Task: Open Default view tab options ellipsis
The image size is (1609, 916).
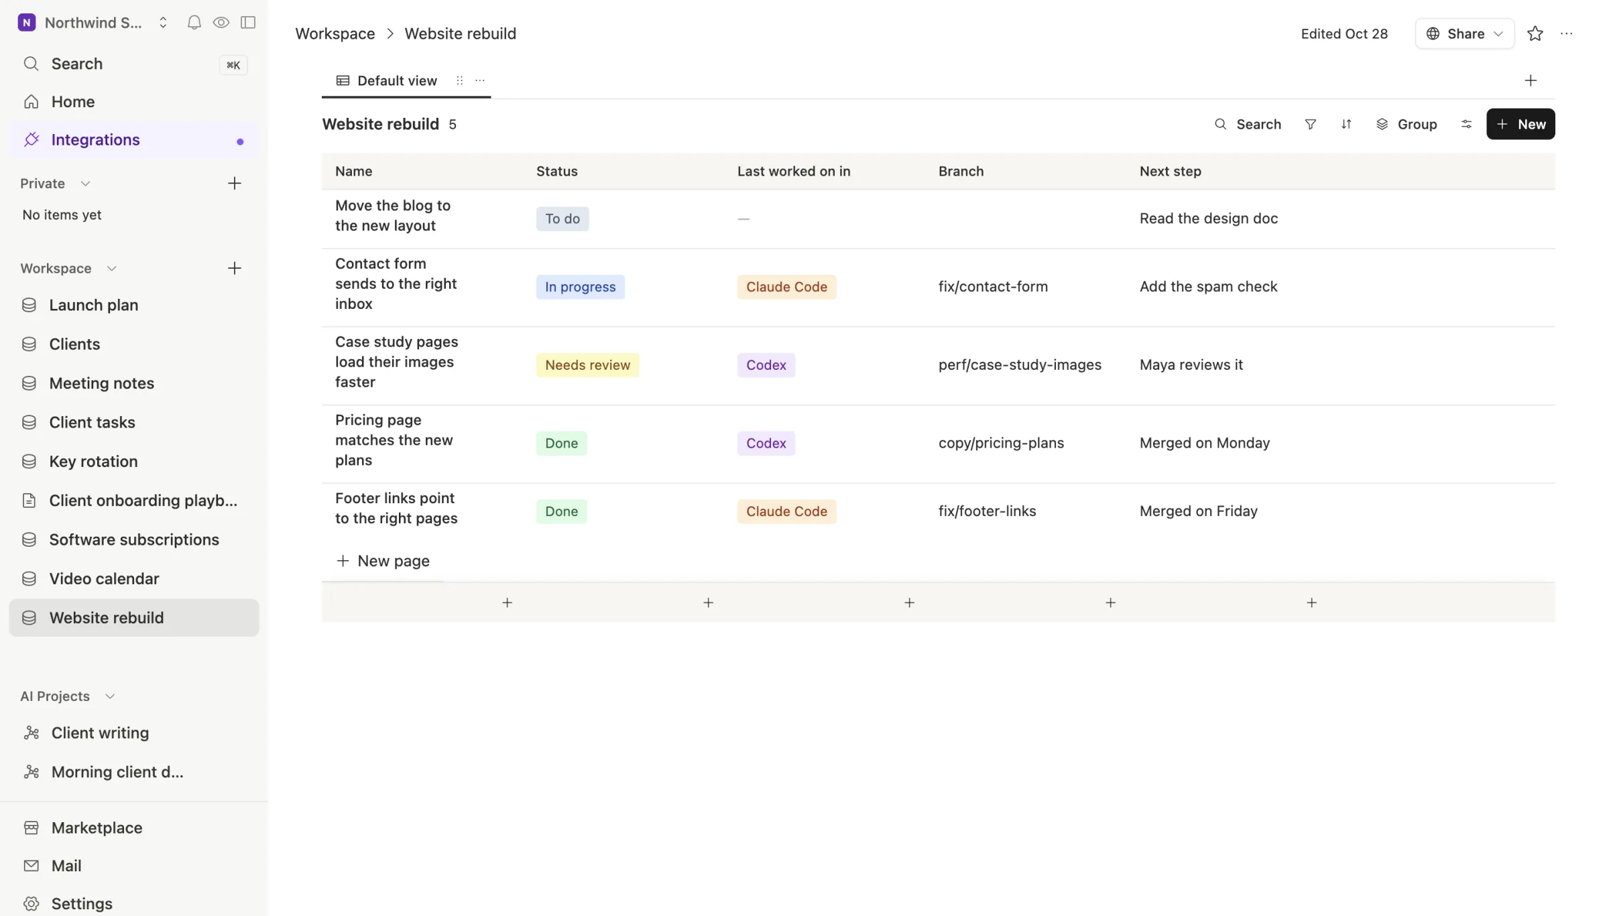Action: (x=480, y=81)
